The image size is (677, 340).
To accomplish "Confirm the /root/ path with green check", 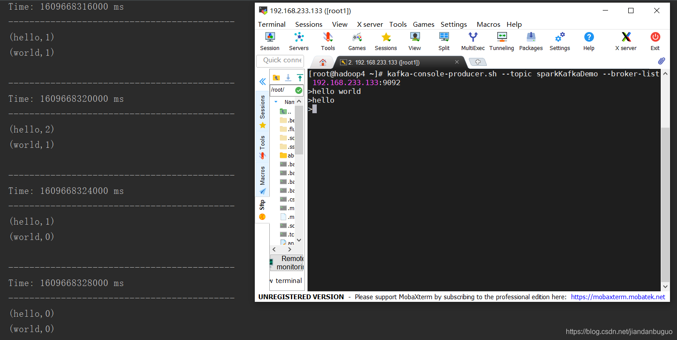I will pos(299,90).
